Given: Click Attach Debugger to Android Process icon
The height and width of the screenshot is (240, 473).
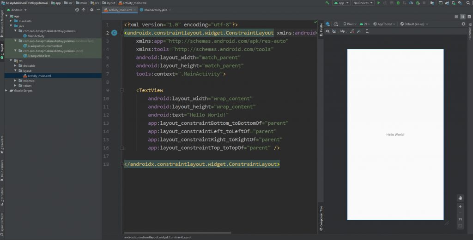Looking at the screenshot, I should click(418, 3).
